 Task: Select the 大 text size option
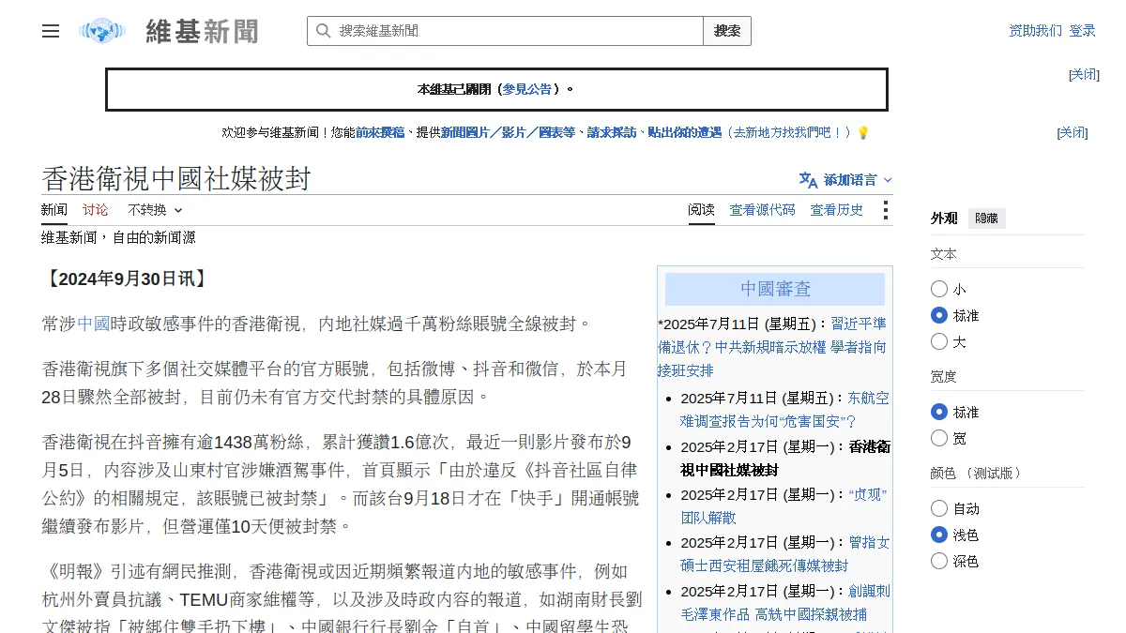coord(939,341)
